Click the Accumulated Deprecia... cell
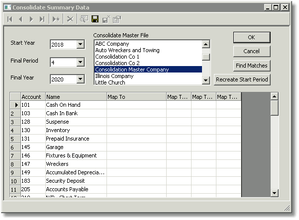The image size is (299, 220). pos(76,172)
